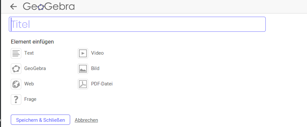Select the PDF-Datei label
Viewport: 307px width, 127px height.
point(102,84)
